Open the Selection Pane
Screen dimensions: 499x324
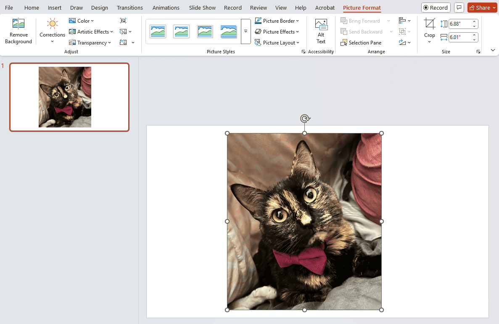[361, 42]
